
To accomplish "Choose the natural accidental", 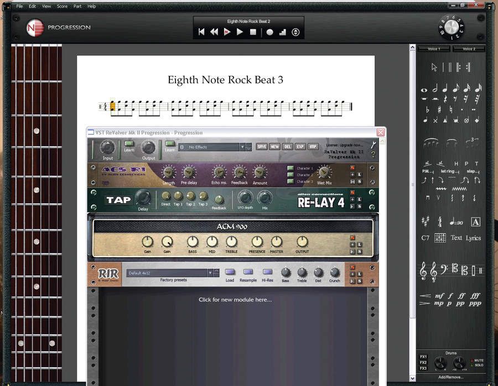I will [450, 109].
